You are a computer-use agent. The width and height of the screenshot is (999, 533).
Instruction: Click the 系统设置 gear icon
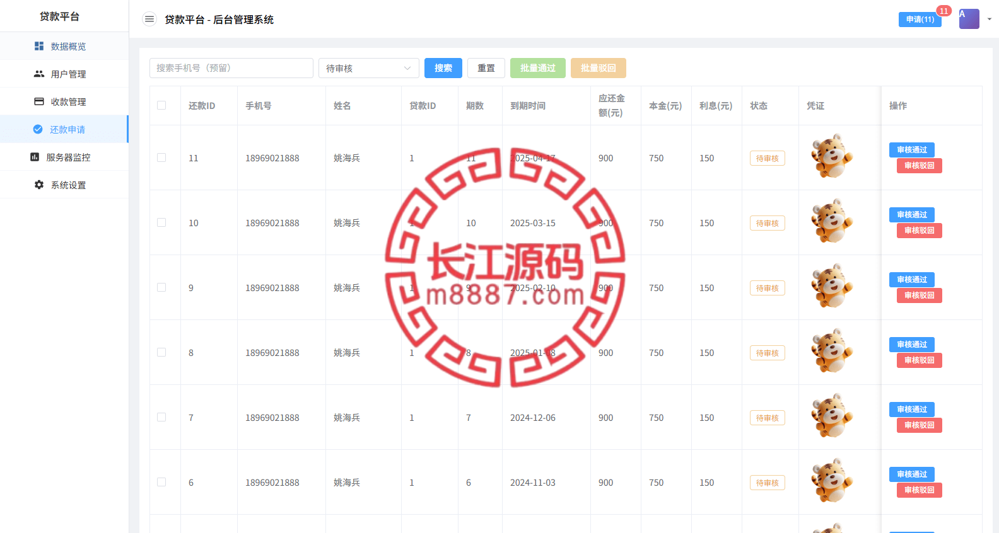[39, 185]
